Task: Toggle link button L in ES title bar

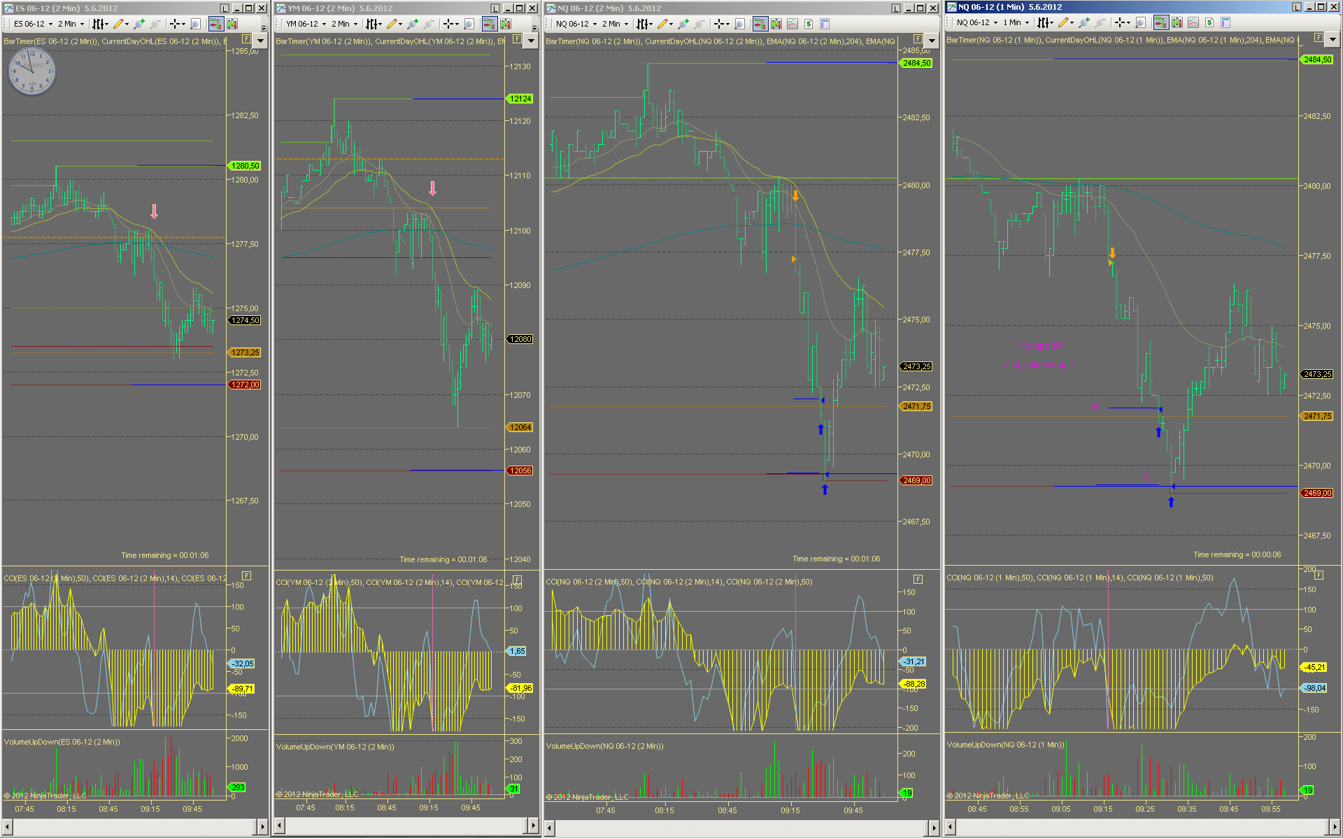Action: [224, 8]
